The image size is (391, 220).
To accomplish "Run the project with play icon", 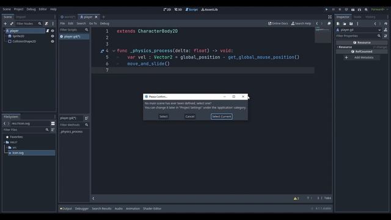I will (326, 10).
